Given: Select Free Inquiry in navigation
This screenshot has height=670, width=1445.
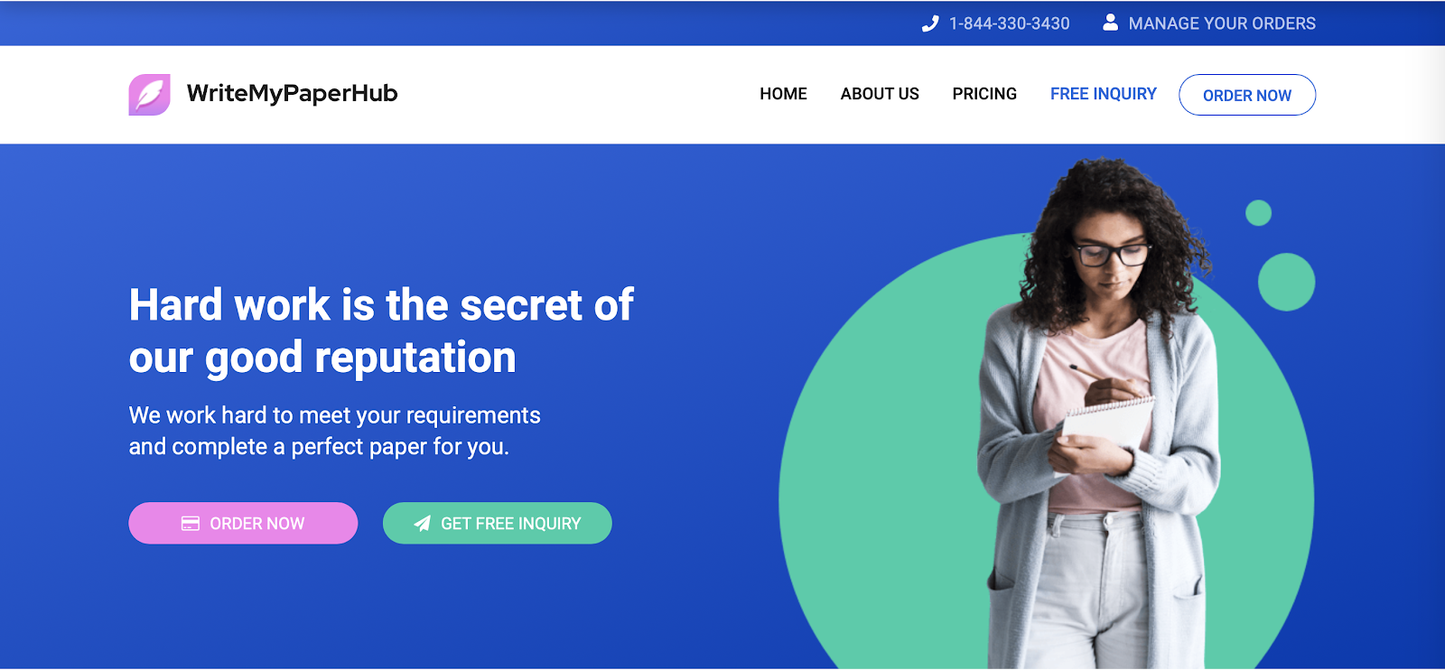Looking at the screenshot, I should click(1103, 94).
